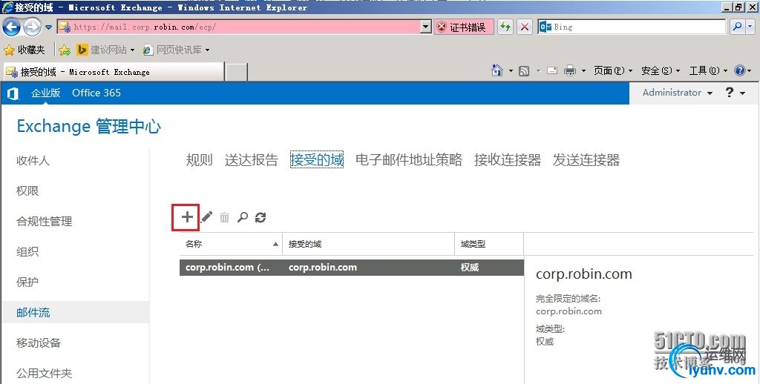Click the browser Back arrow button
760x384 pixels.
point(11,27)
